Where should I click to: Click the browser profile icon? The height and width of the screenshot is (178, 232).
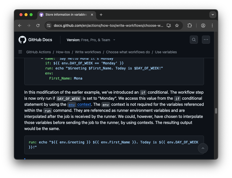click(x=203, y=26)
